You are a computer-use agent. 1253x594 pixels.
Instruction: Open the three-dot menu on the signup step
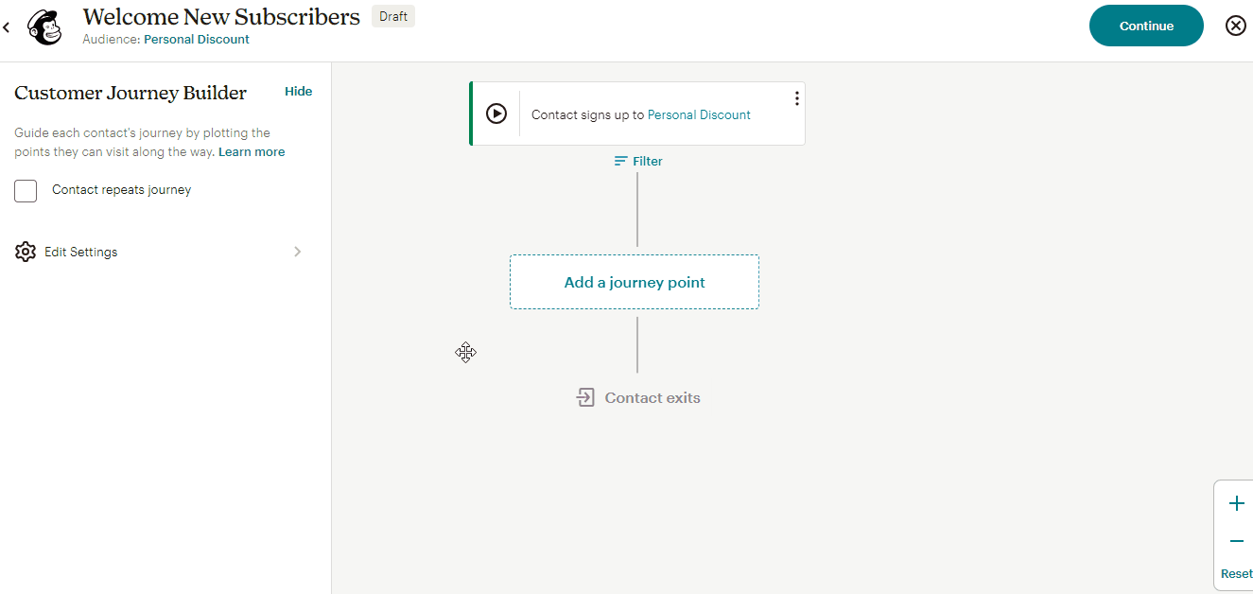(796, 97)
